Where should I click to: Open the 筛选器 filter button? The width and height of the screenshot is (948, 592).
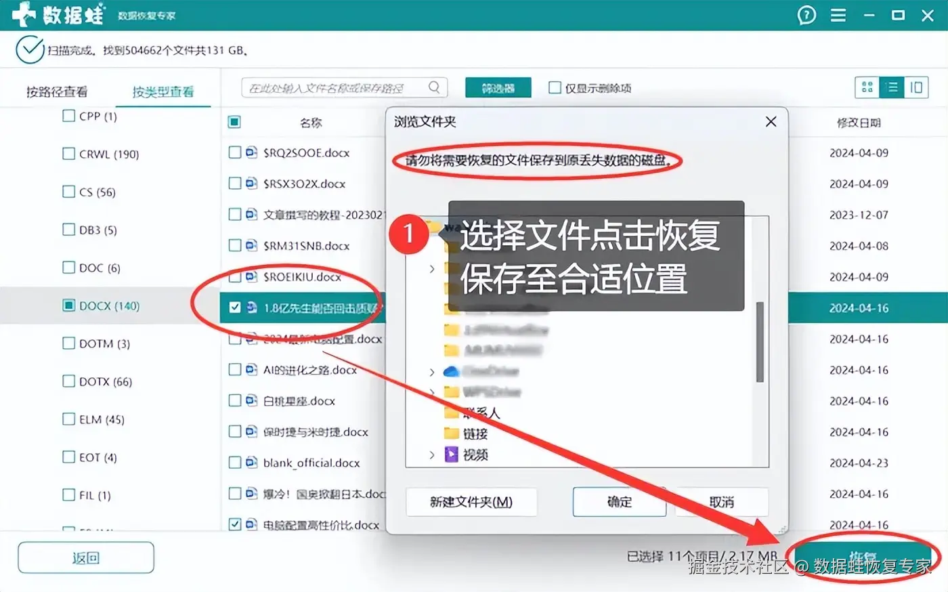(x=498, y=88)
